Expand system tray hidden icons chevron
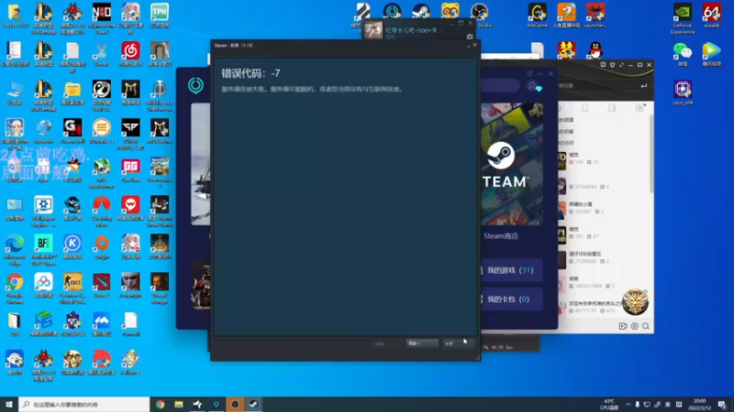Screen dimensions: 734x412 click(628, 405)
